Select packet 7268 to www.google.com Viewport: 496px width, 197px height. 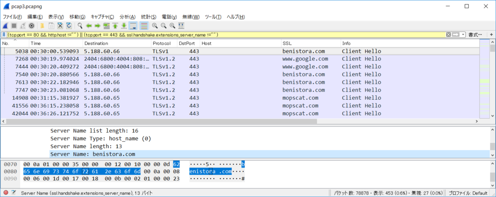[240, 59]
